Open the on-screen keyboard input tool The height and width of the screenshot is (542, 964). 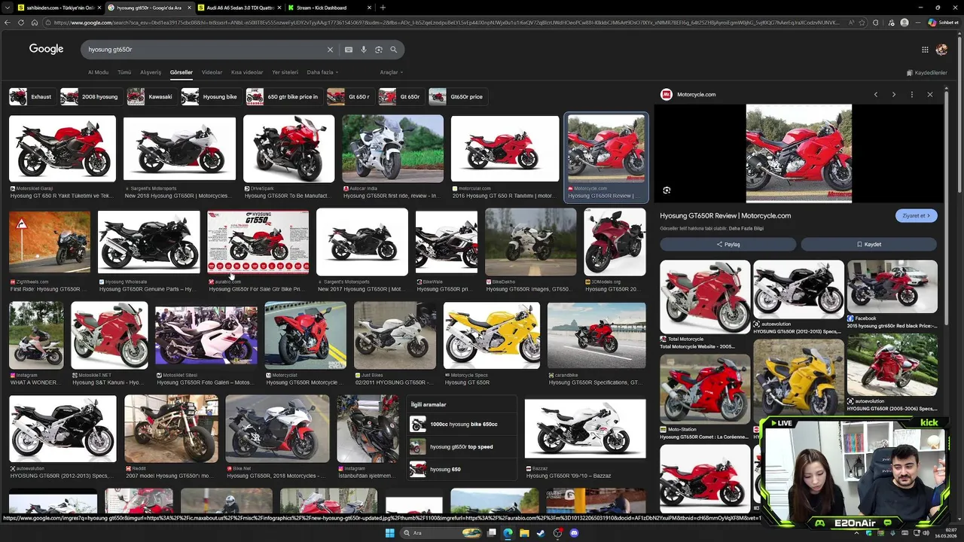[x=349, y=50]
